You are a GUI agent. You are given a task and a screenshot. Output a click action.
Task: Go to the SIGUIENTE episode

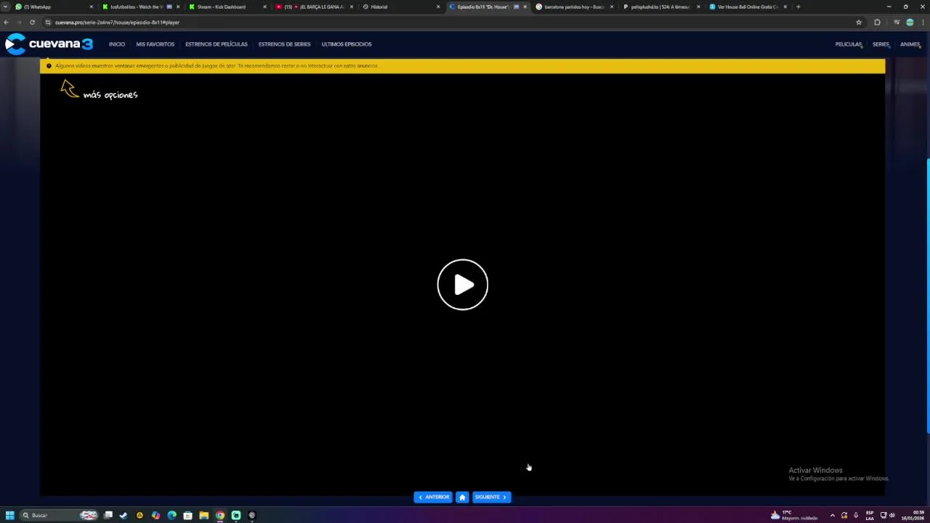pyautogui.click(x=492, y=497)
